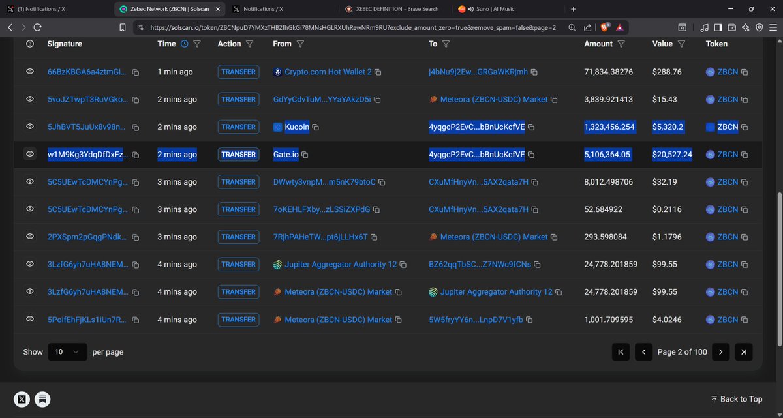Preview $0.2116 transfer eye icon

click(x=30, y=210)
